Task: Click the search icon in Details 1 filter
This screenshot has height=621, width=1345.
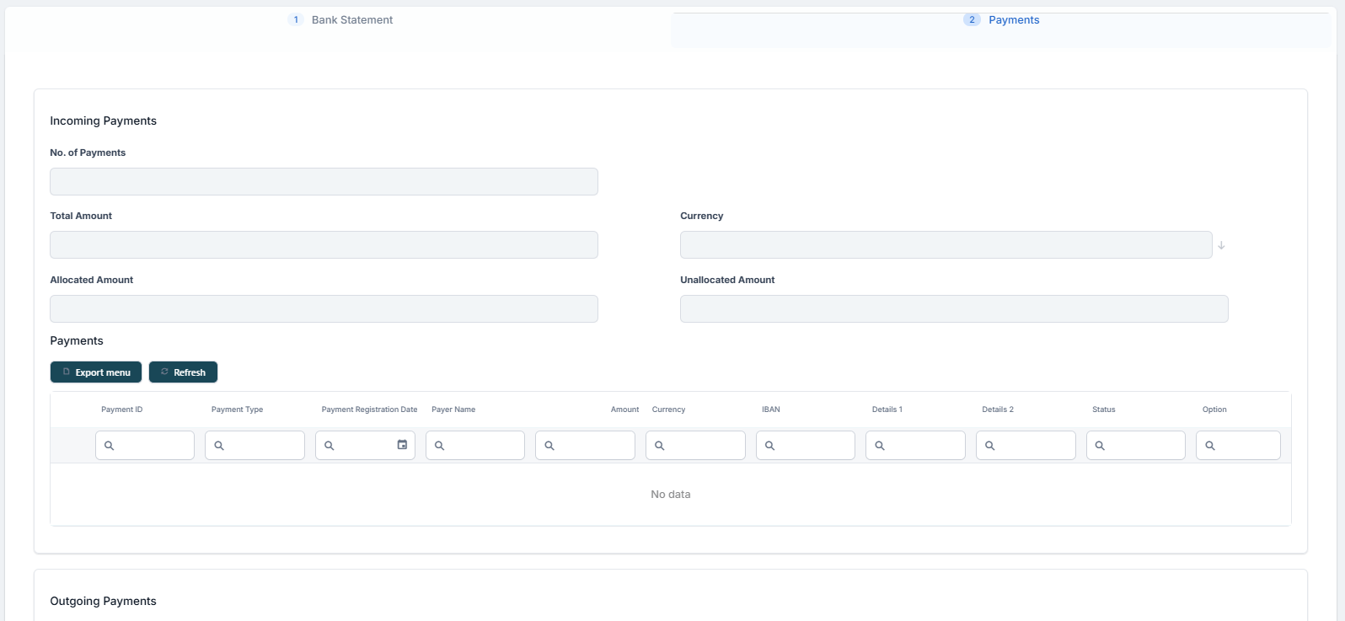Action: 880,446
